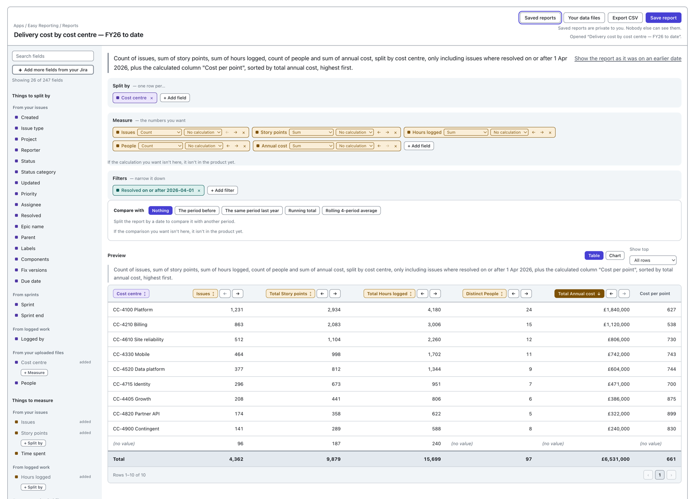Viewport: 695px width, 499px height.
Task: Move Distinct People column left
Action: (514, 294)
